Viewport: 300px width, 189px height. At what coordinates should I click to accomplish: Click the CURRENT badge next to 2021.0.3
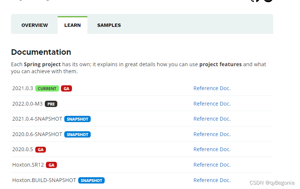pyautogui.click(x=47, y=89)
